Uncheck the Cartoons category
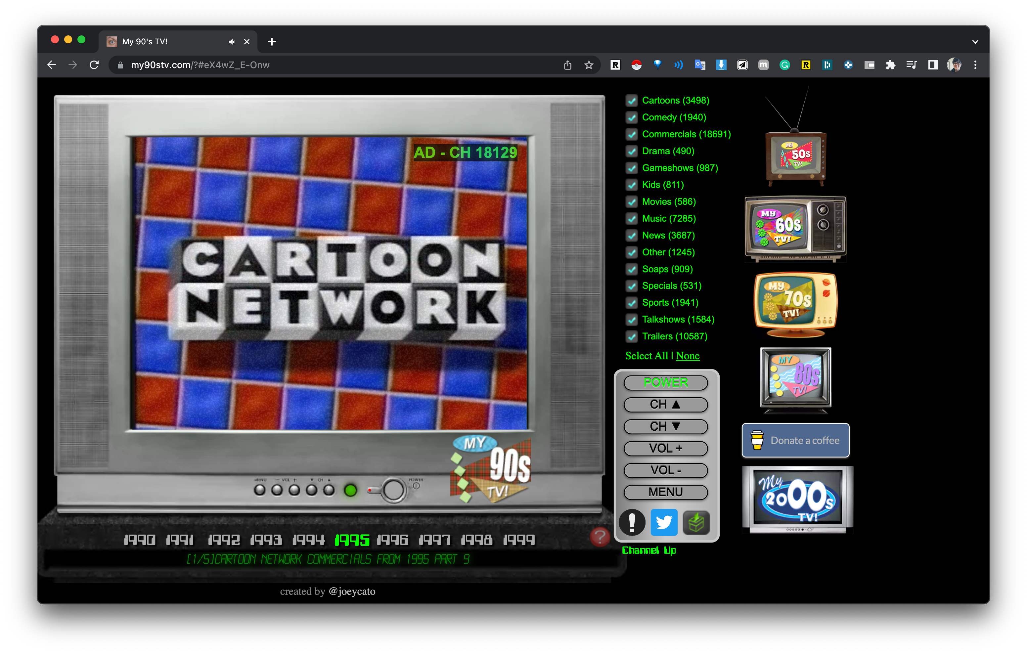Viewport: 1027px width, 653px height. click(x=631, y=101)
